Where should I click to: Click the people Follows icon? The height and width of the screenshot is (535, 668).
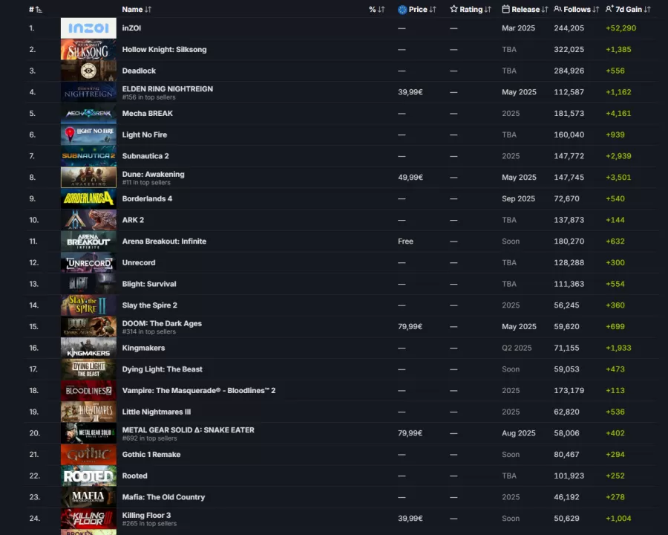click(x=557, y=9)
